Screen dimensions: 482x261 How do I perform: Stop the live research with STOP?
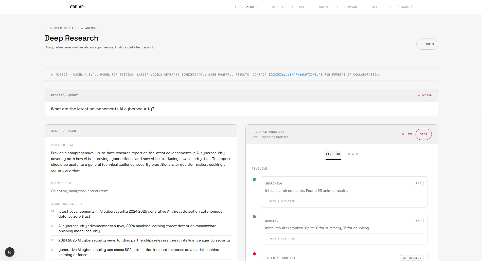(423, 134)
